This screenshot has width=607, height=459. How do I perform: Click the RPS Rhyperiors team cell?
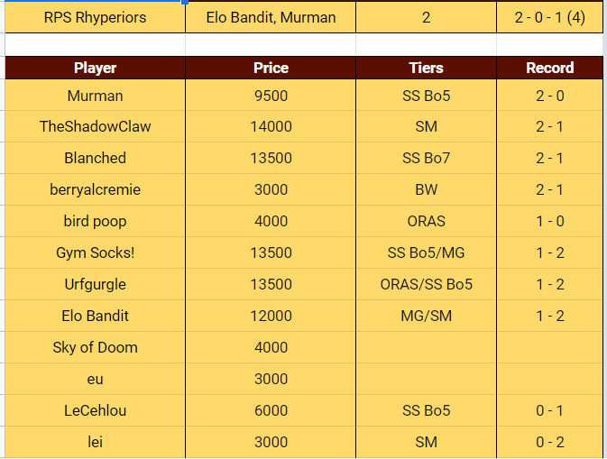(95, 17)
